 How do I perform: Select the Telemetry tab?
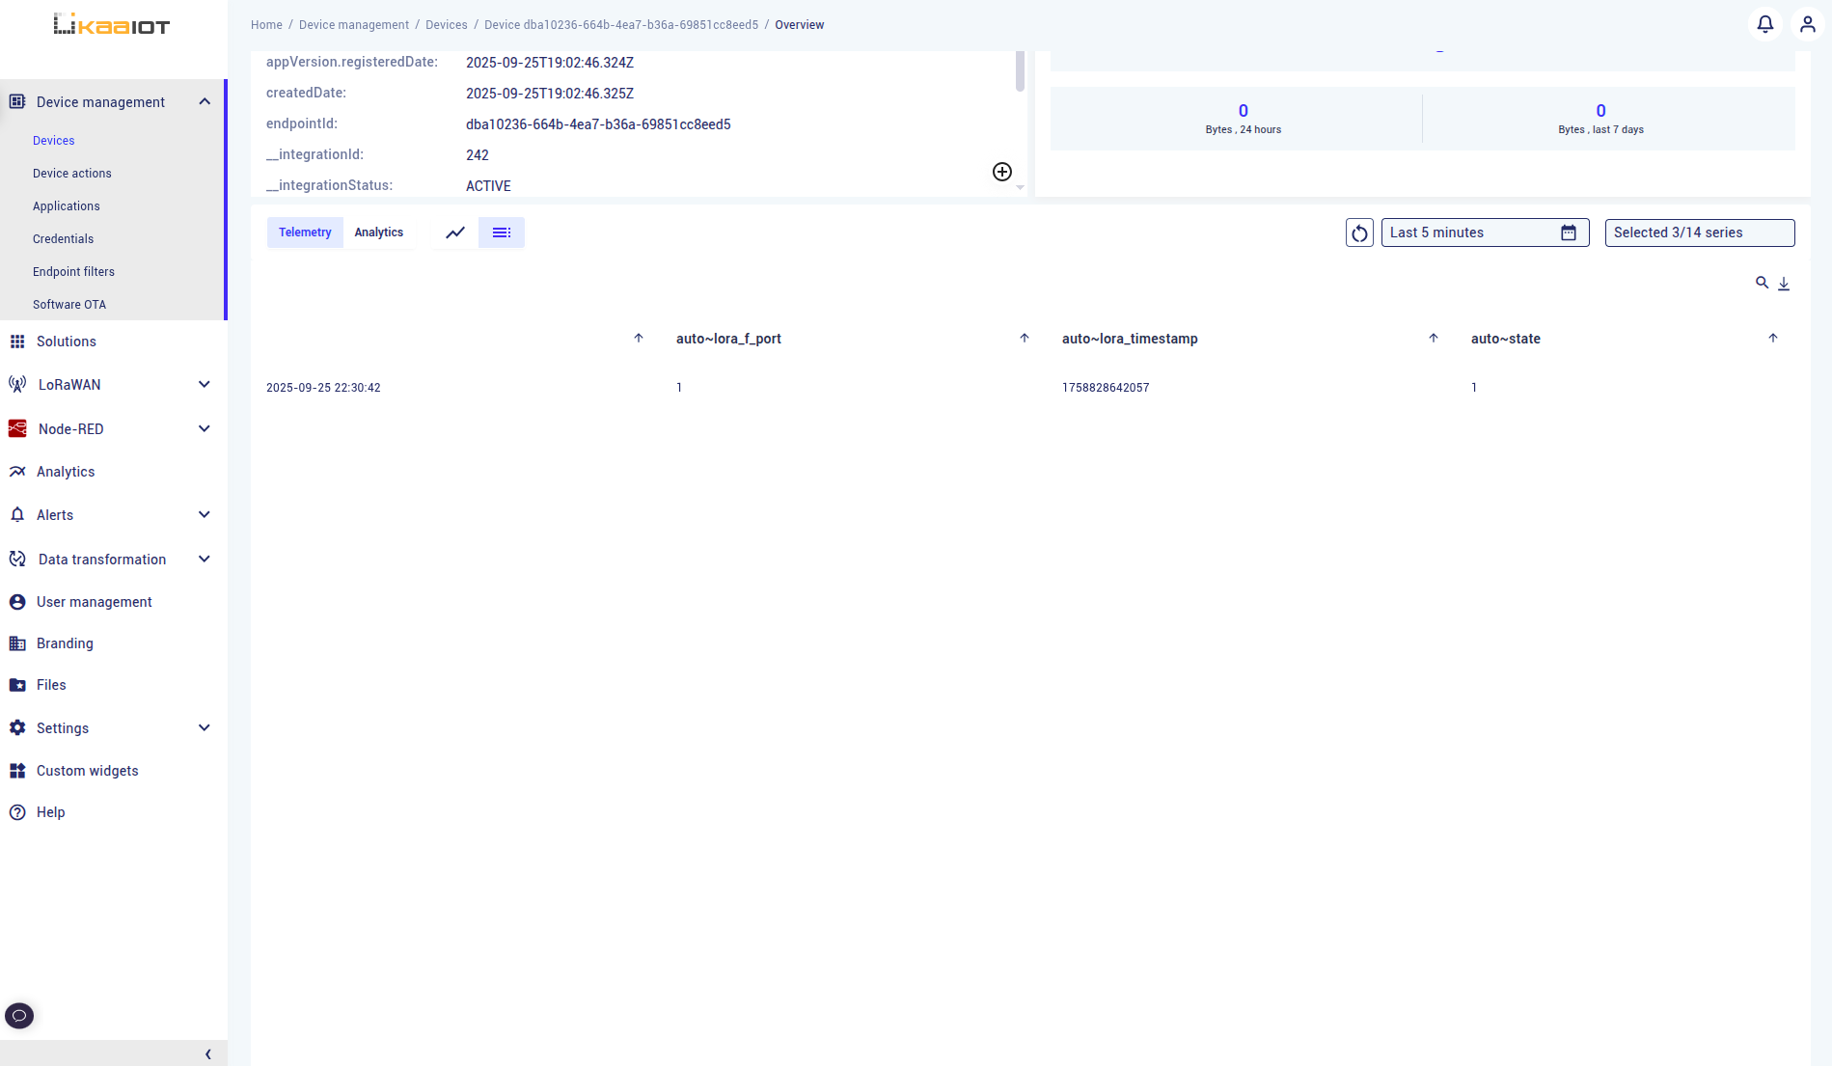click(x=305, y=232)
